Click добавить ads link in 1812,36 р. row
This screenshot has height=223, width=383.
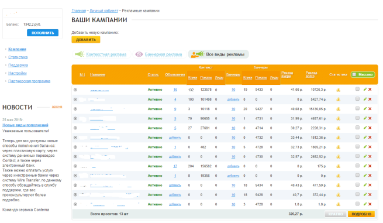tap(175, 138)
